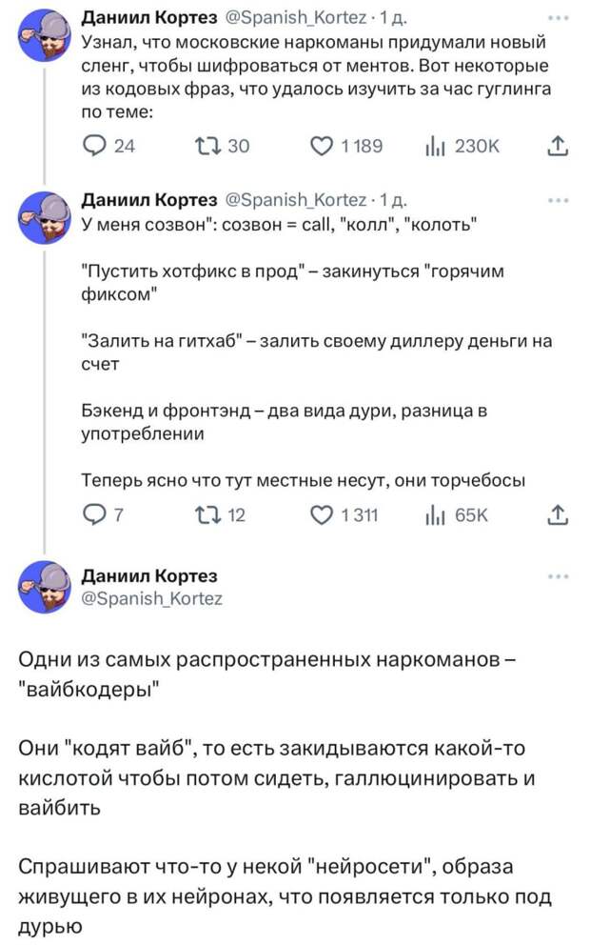This screenshot has height=945, width=590.
Task: Open more options menu on the second tweet
Action: tap(559, 200)
